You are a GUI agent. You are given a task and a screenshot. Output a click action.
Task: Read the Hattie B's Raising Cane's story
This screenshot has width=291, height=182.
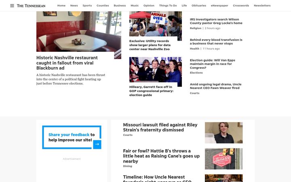click(x=161, y=156)
